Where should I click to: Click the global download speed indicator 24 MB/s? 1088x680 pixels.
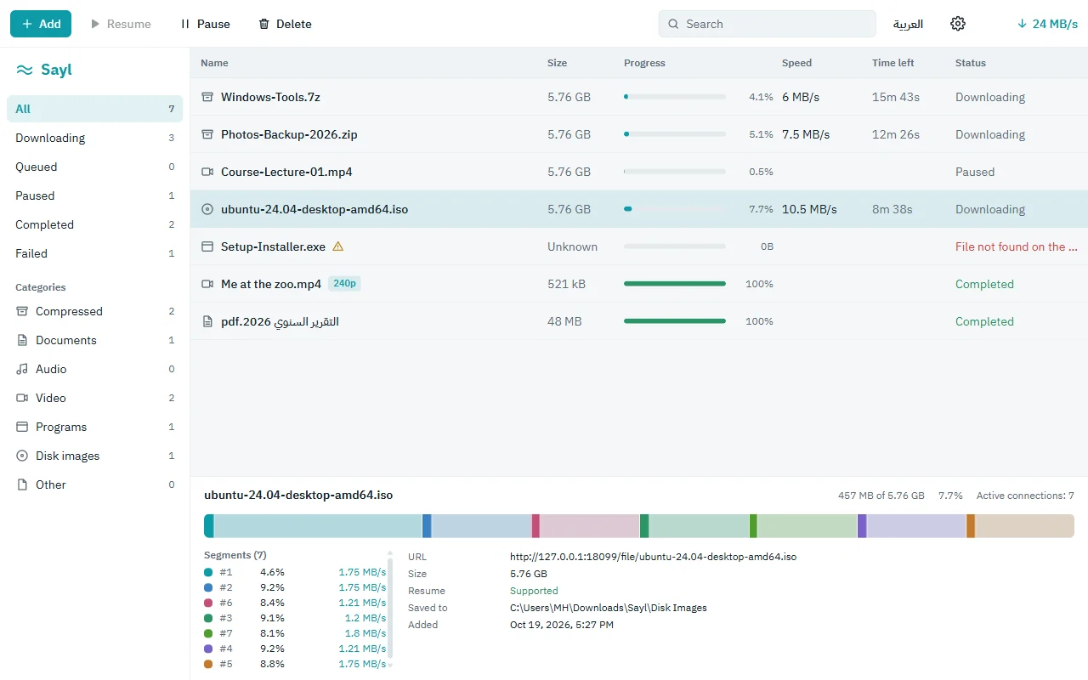(x=1047, y=24)
